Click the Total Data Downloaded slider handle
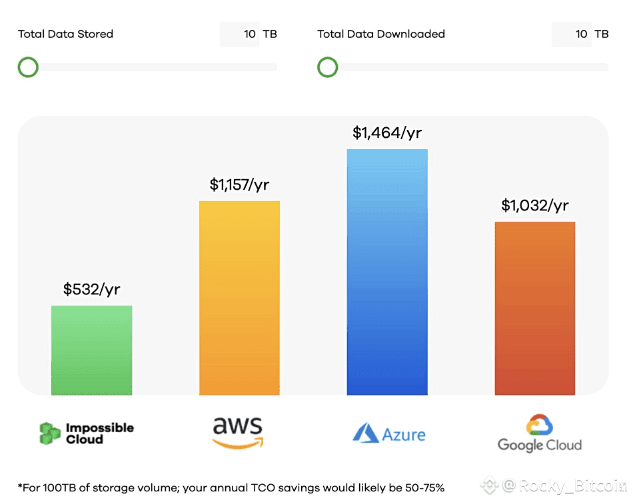Viewport: 633px width, 502px height. [x=327, y=67]
